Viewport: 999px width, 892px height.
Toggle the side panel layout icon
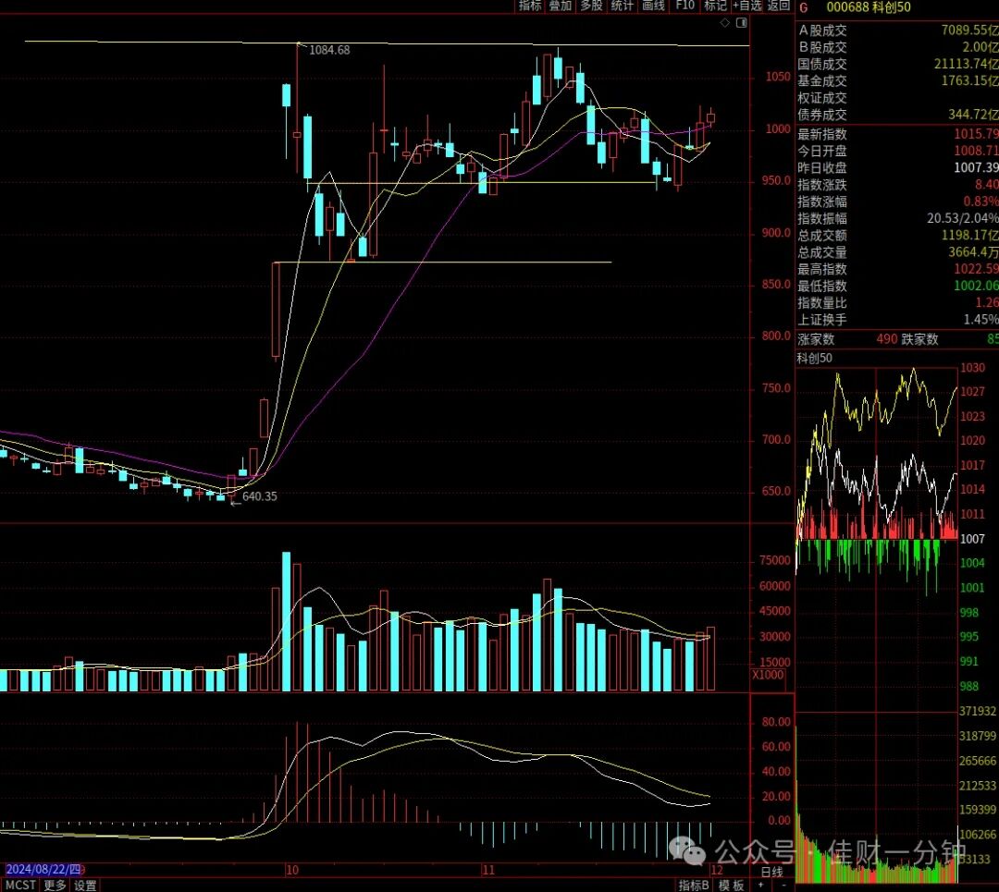coord(741,23)
